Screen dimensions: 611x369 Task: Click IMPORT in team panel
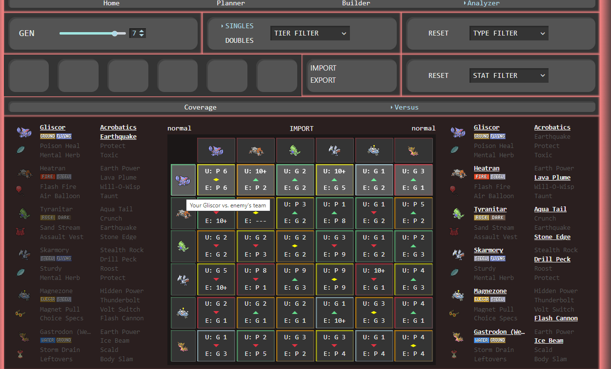coord(323,68)
